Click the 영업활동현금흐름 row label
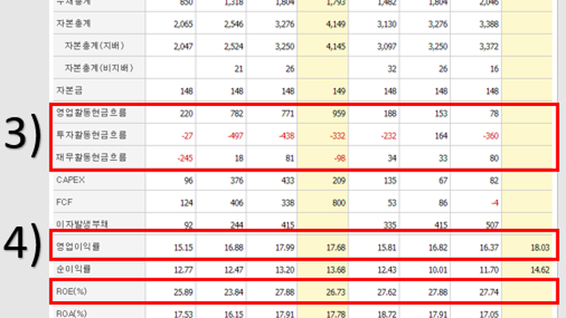The image size is (566, 318). point(91,113)
